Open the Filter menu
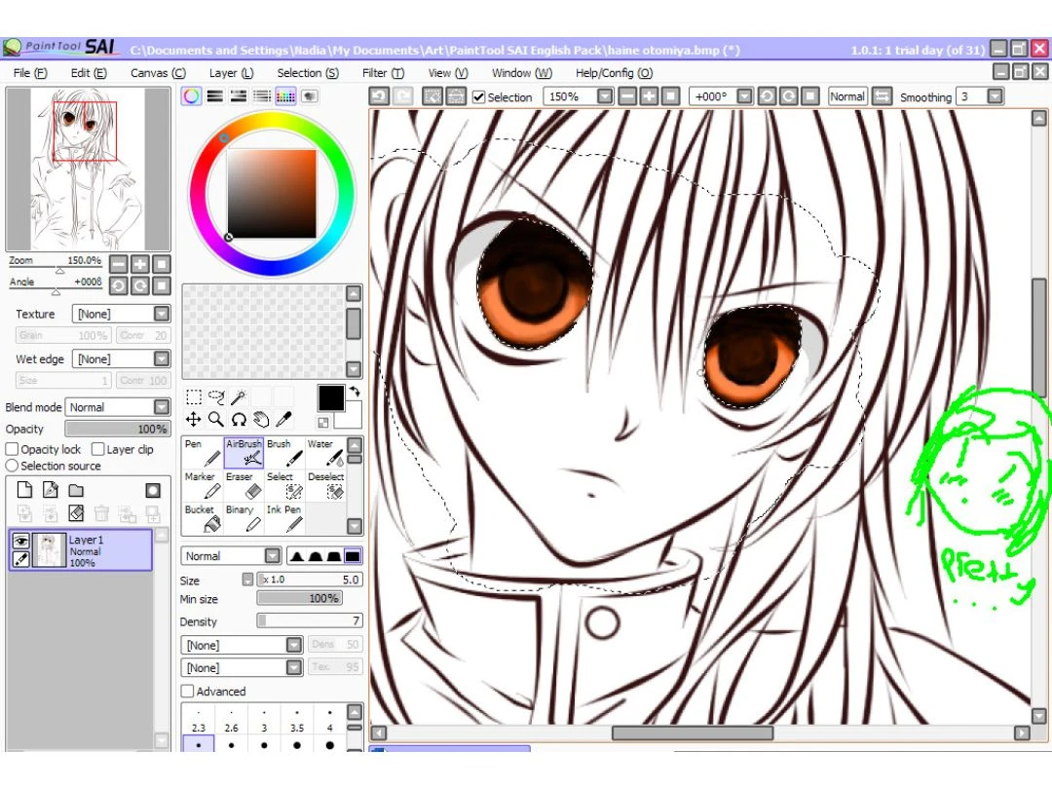Screen dimensions: 1052x789 pyautogui.click(x=383, y=73)
